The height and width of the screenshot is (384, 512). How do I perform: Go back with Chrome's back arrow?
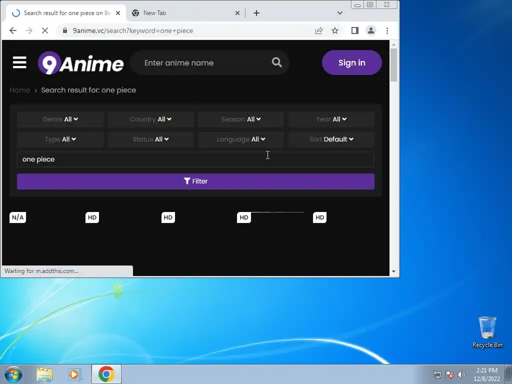pos(12,30)
